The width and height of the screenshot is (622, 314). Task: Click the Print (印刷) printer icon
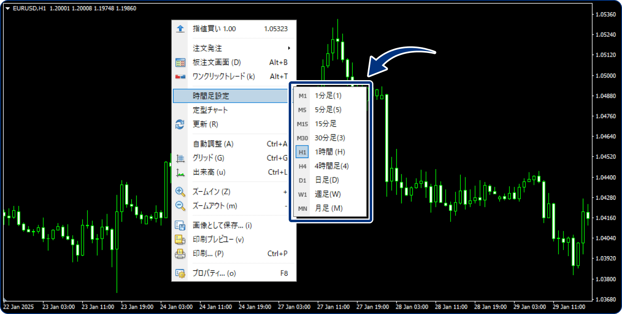point(180,254)
